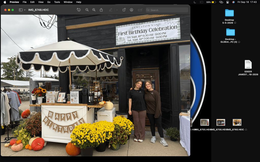Zoom out of the image
This screenshot has height=162, width=260.
point(87,10)
